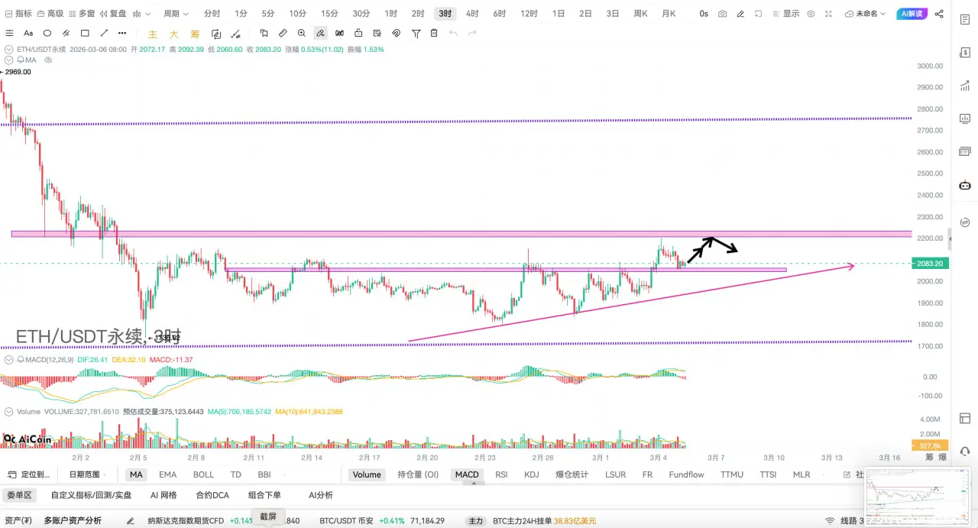Click the 多账户资产分析 link

point(73,521)
